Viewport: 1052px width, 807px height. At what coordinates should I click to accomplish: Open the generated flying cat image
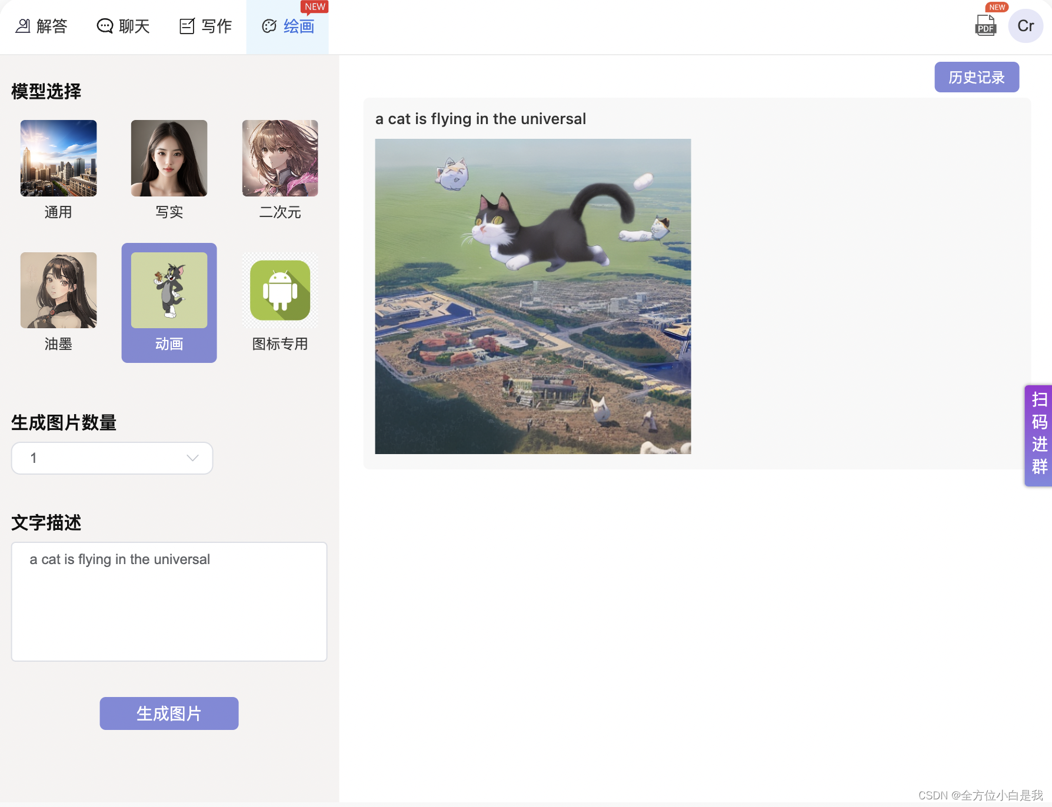[532, 296]
